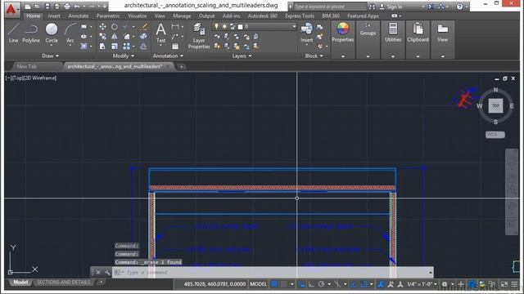Add a new drawing tab with plus
Viewport: 524px width, 294px height.
click(182, 67)
